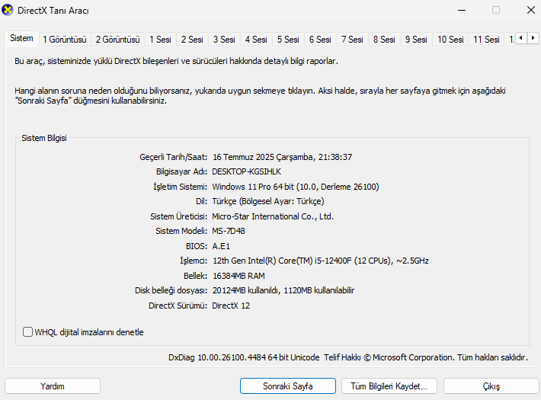The image size is (541, 400).
Task: Click system model MS-7D48
Action: click(x=229, y=231)
